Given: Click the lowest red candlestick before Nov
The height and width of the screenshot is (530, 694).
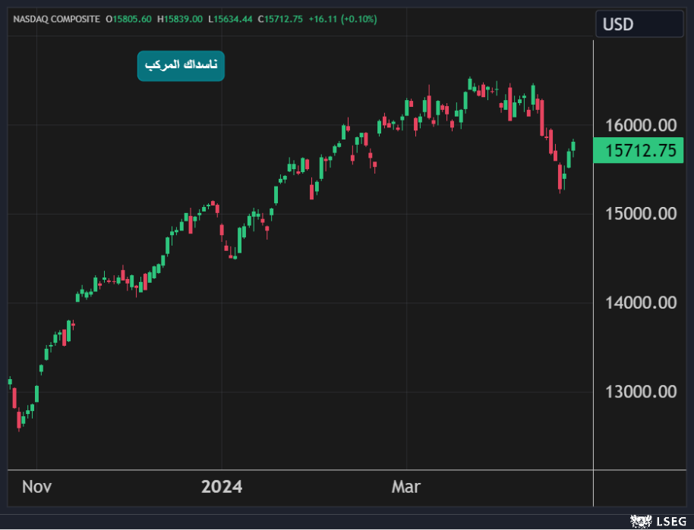Looking at the screenshot, I should (18, 419).
